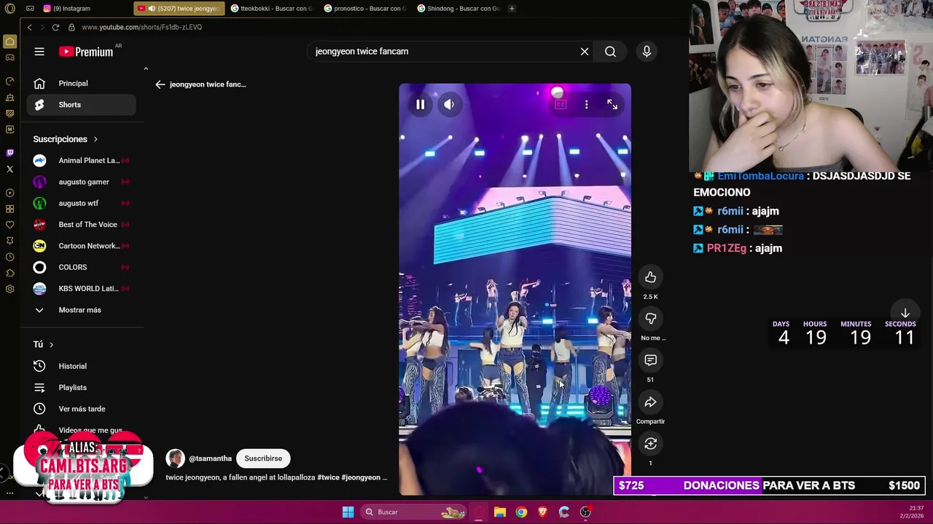This screenshot has height=524, width=933.
Task: Launch Brave from the taskbar
Action: click(x=542, y=512)
